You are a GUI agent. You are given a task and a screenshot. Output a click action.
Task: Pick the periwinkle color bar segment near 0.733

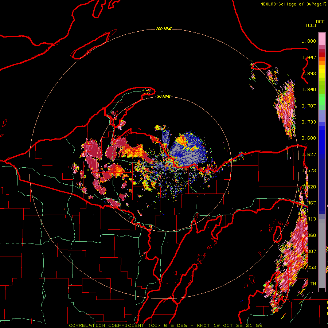(322, 116)
